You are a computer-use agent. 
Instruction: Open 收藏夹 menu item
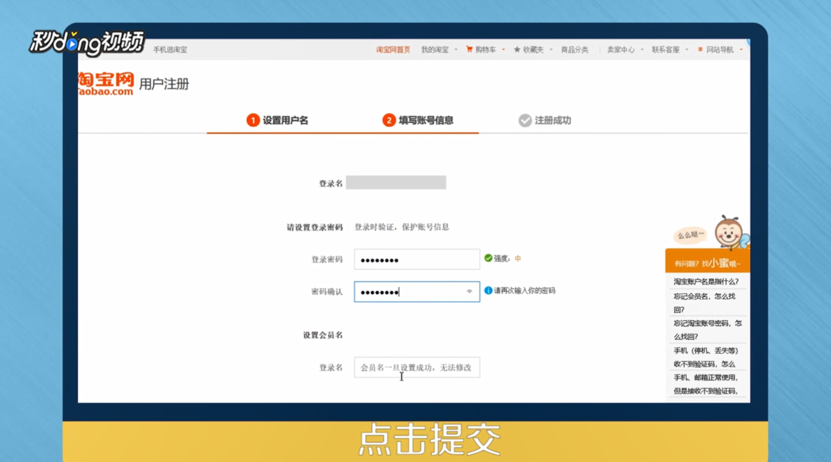[x=533, y=50]
